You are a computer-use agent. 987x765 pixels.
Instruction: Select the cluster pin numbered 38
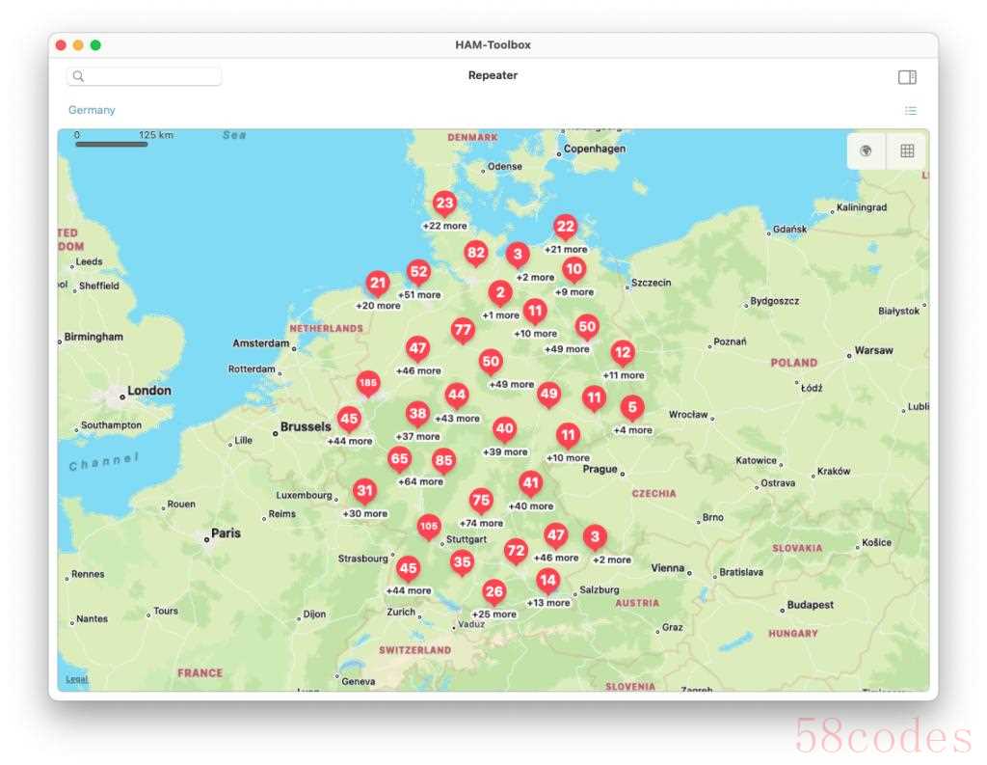[417, 414]
